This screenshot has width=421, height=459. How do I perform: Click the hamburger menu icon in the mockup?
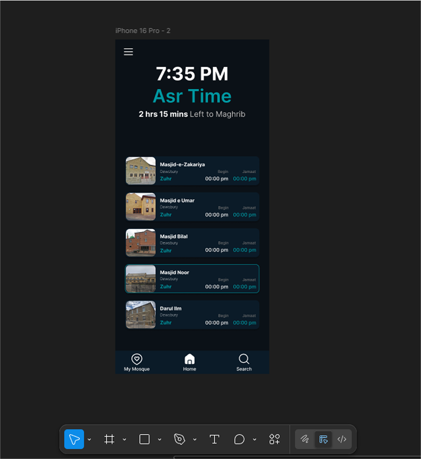point(128,52)
